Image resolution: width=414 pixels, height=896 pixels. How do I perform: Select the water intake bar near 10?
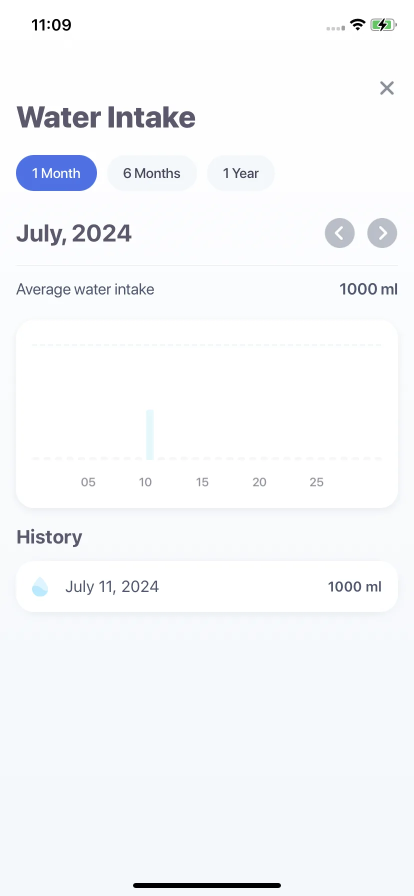click(150, 434)
